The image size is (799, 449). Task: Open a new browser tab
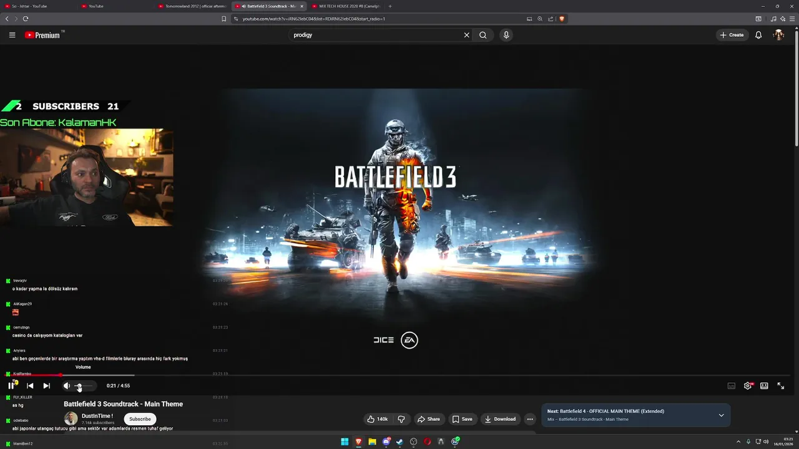[x=390, y=6]
